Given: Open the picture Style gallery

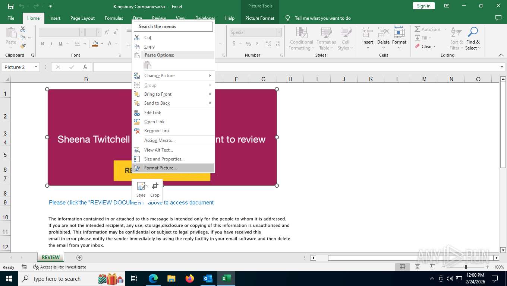Looking at the screenshot, I should click(x=142, y=189).
